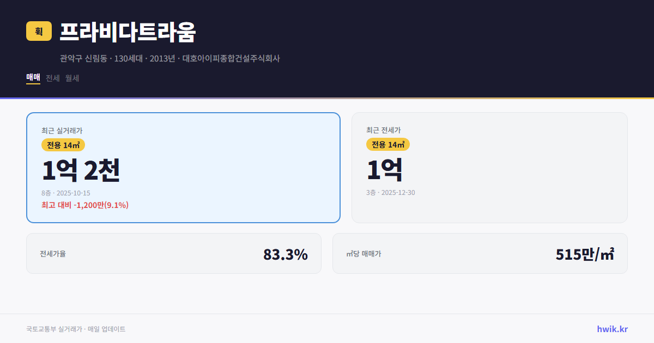
Task: Click the 매매 tab
Action: [32, 78]
